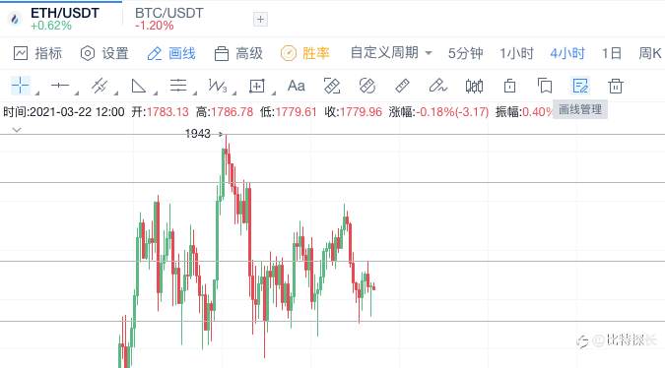
Task: Expand the Fibonacci lines tool submenu arrow
Action: click(x=195, y=92)
